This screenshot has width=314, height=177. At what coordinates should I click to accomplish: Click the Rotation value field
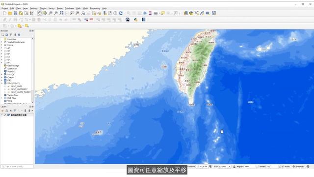(273, 167)
